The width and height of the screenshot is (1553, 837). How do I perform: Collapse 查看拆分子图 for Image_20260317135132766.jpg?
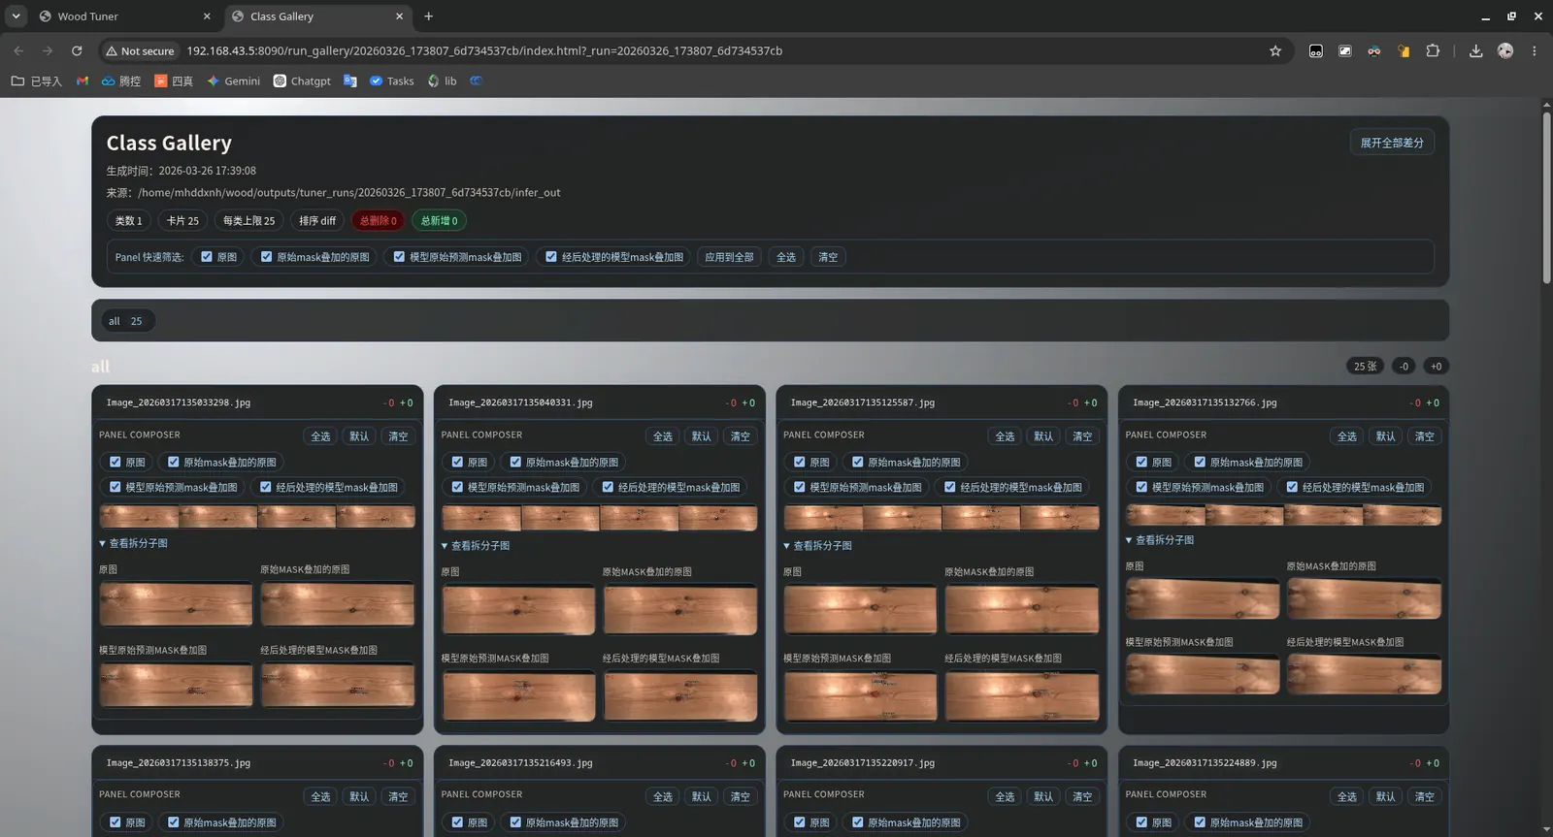click(1160, 540)
